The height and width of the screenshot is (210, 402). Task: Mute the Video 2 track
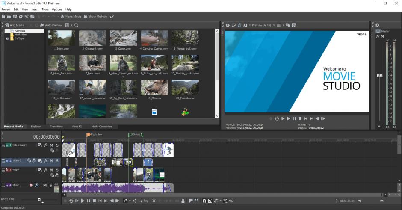51,160
